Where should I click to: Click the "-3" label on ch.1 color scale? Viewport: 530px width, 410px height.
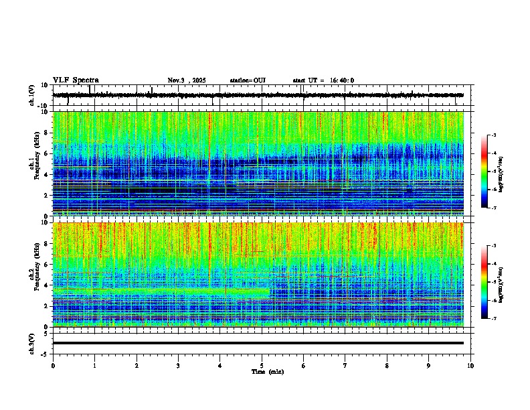click(x=494, y=135)
